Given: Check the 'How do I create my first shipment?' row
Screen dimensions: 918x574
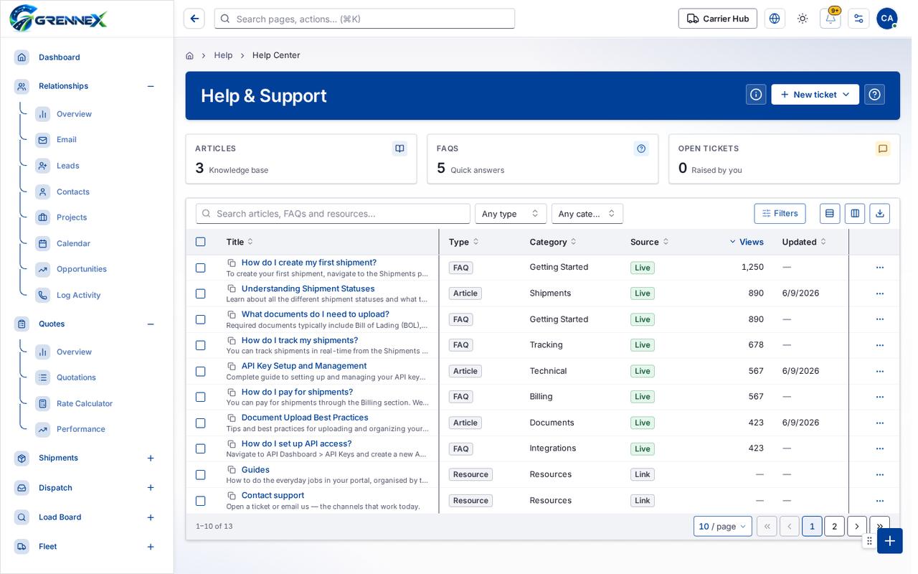Looking at the screenshot, I should tap(201, 268).
